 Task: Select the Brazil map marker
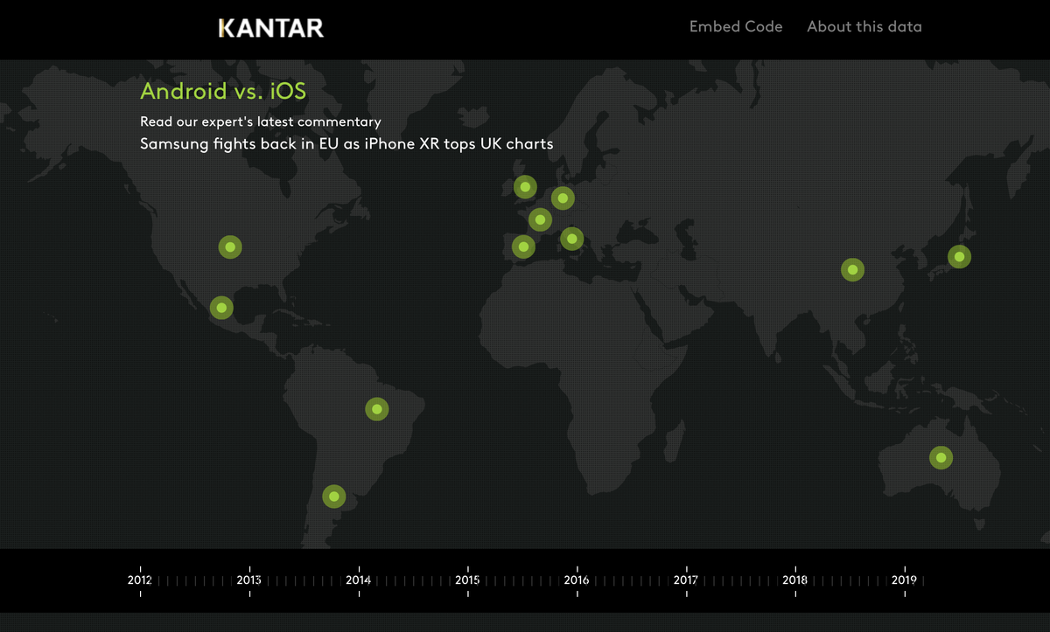click(x=376, y=408)
